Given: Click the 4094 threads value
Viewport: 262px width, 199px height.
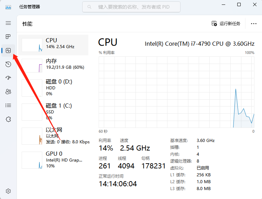Looking at the screenshot, I should pos(126,166).
